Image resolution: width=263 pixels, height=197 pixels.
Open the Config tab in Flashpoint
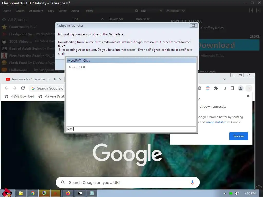coord(62,11)
